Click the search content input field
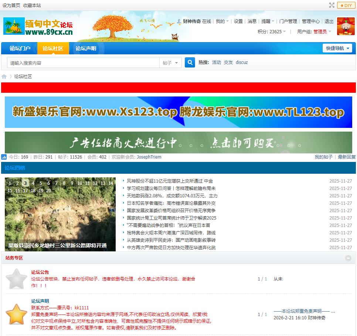Screen dimensions: 357x336 pyautogui.click(x=83, y=63)
